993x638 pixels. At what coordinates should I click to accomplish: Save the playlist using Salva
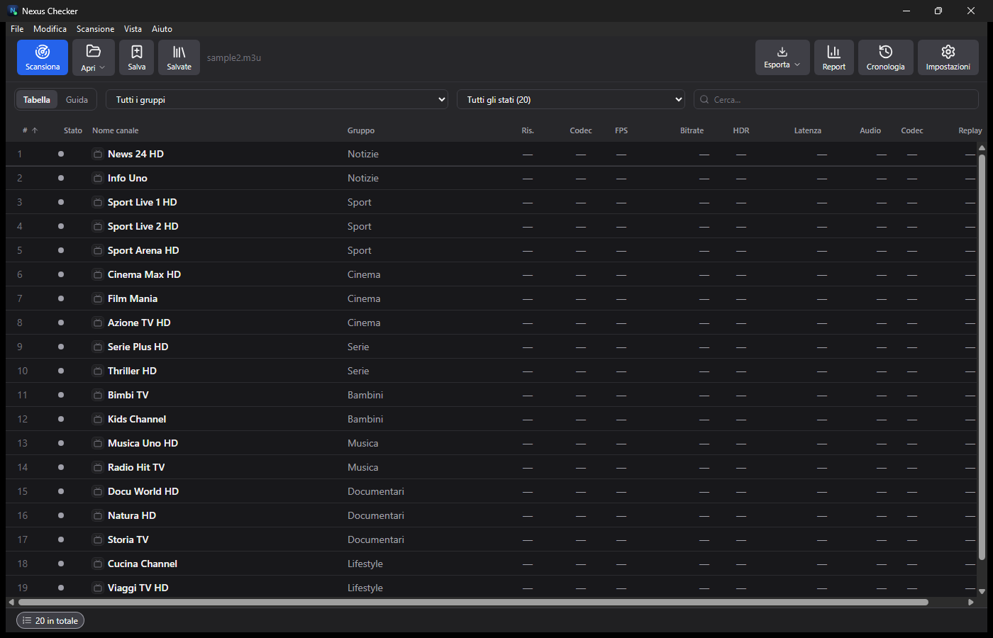click(x=137, y=57)
